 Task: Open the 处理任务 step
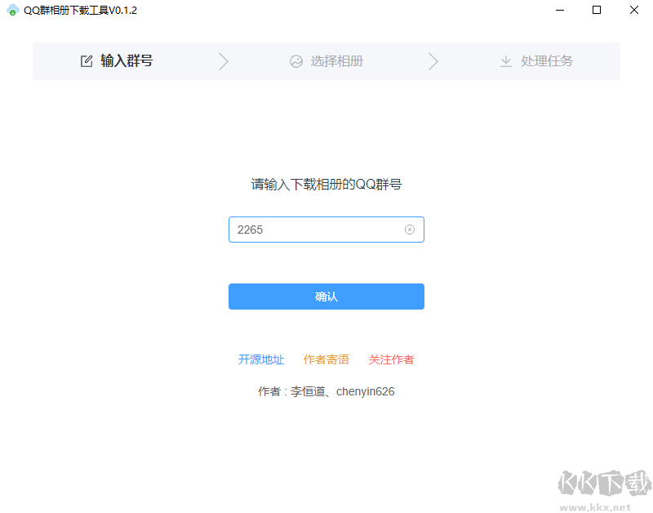(547, 60)
